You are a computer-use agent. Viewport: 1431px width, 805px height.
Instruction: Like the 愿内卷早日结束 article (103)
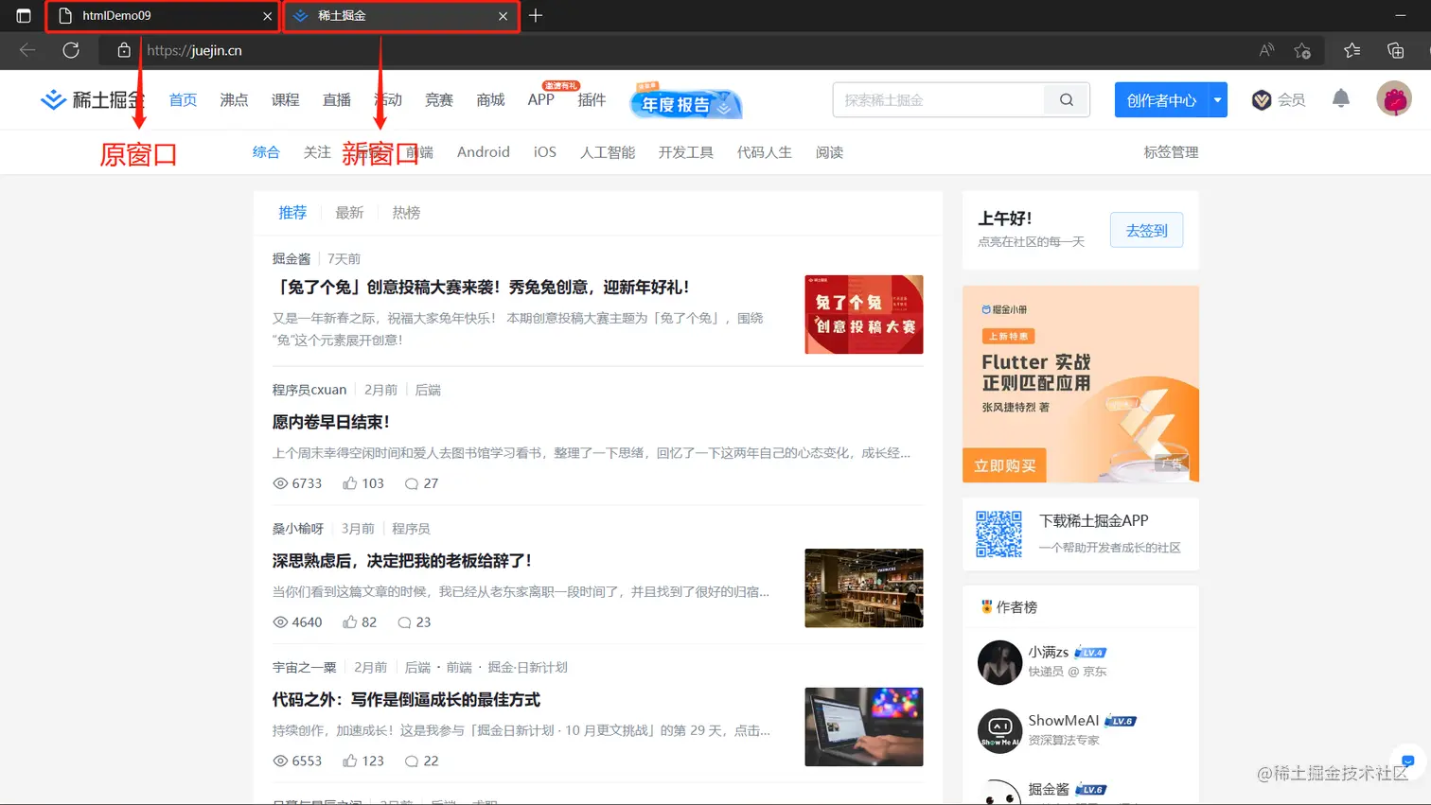point(363,483)
